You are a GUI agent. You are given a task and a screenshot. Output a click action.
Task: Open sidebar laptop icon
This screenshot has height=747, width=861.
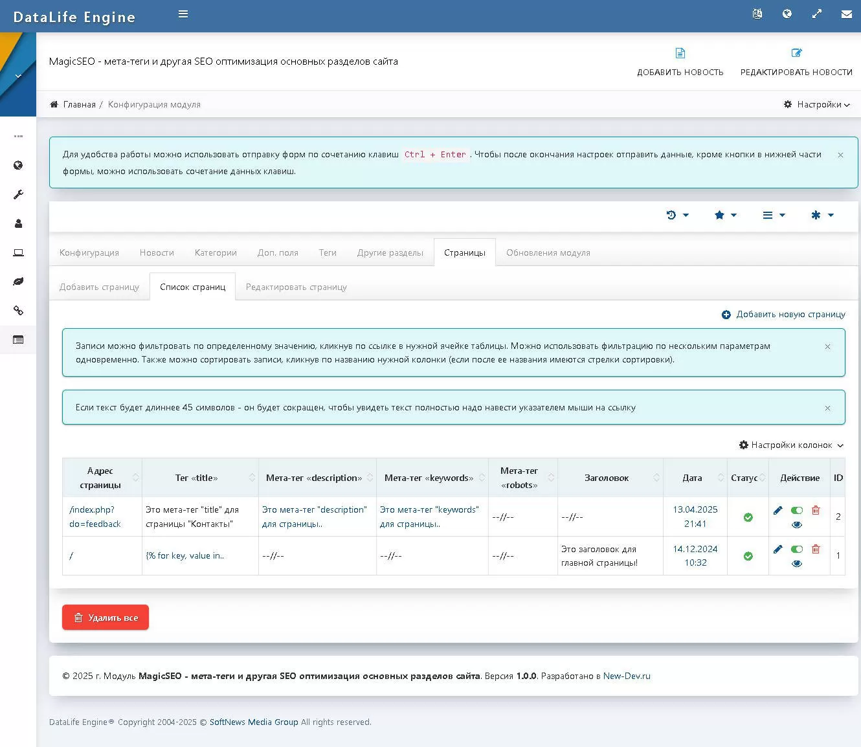pos(18,252)
